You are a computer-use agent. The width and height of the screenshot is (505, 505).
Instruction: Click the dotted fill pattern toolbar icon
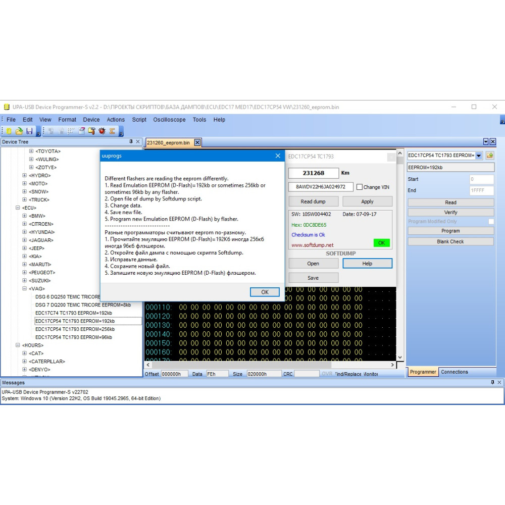coord(71,131)
